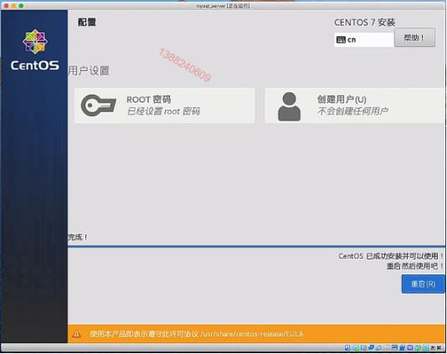
Task: Click the green zoom window button
Action: point(21,5)
